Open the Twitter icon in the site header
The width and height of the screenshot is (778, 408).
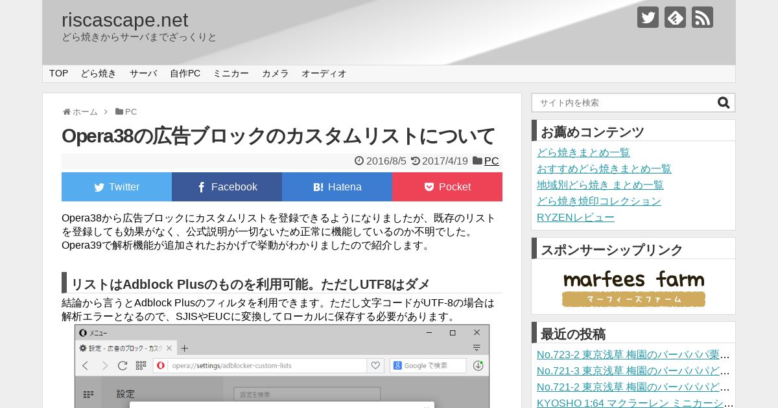(x=648, y=17)
